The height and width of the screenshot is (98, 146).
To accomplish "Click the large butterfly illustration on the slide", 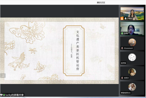I will coord(27,32).
